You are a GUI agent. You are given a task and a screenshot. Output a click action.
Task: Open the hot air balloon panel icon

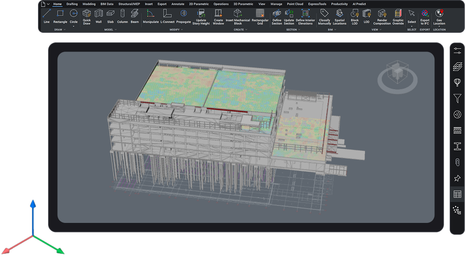(x=457, y=83)
